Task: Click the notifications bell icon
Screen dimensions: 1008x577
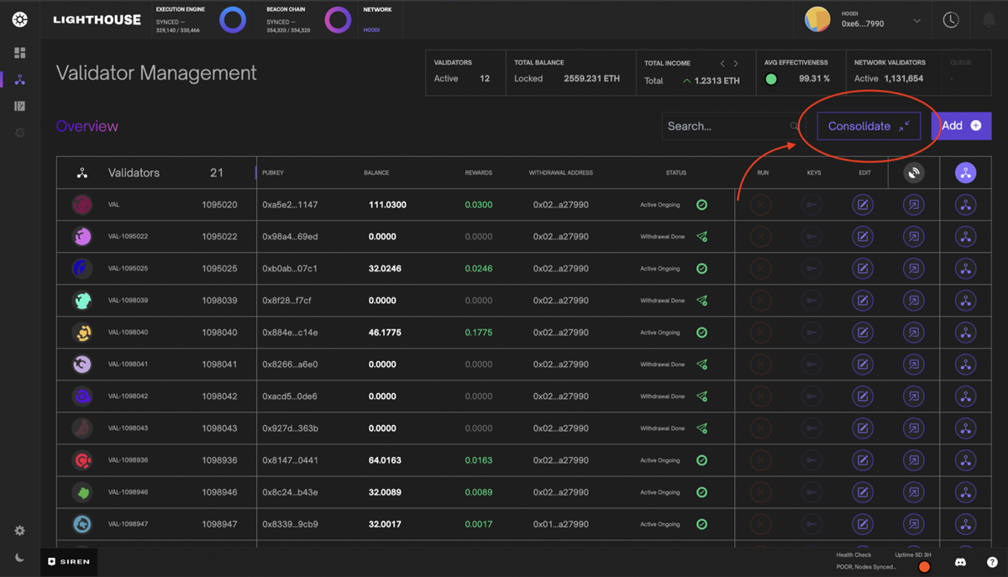Action: 989,20
